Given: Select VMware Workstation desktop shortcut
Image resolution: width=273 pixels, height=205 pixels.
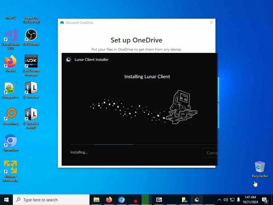Looking at the screenshot, I should tap(10, 171).
